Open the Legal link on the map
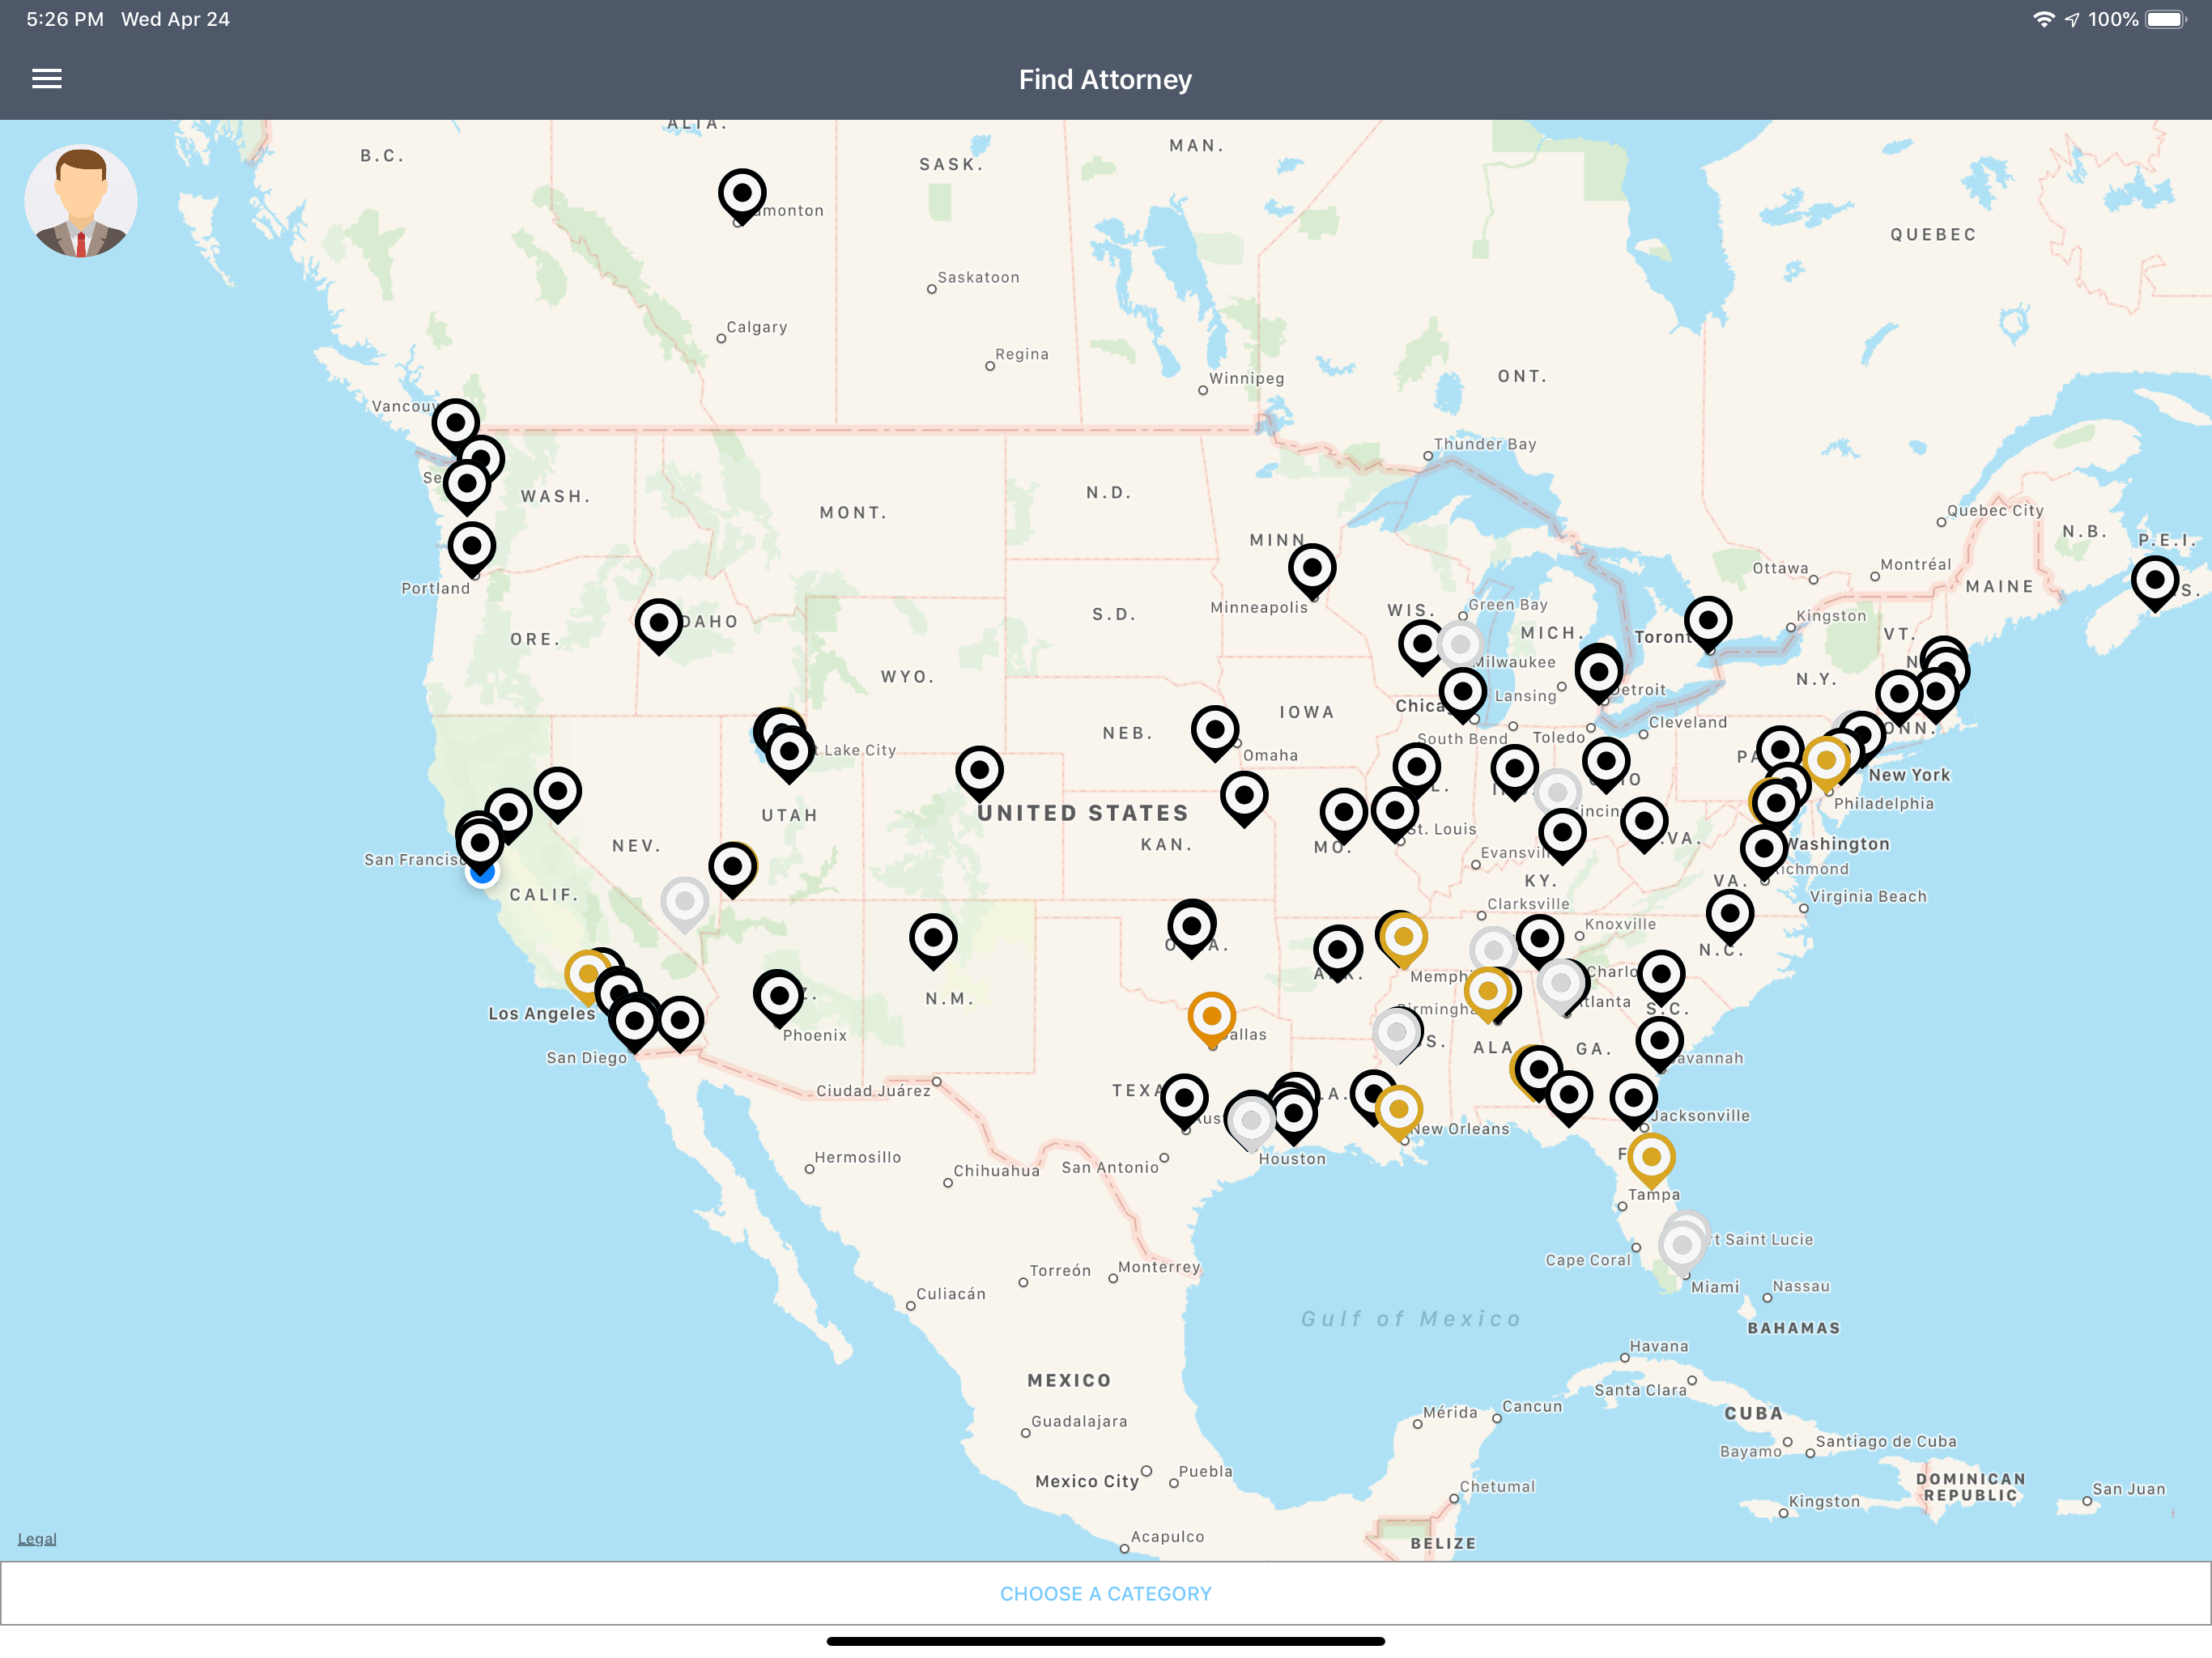 tap(37, 1539)
